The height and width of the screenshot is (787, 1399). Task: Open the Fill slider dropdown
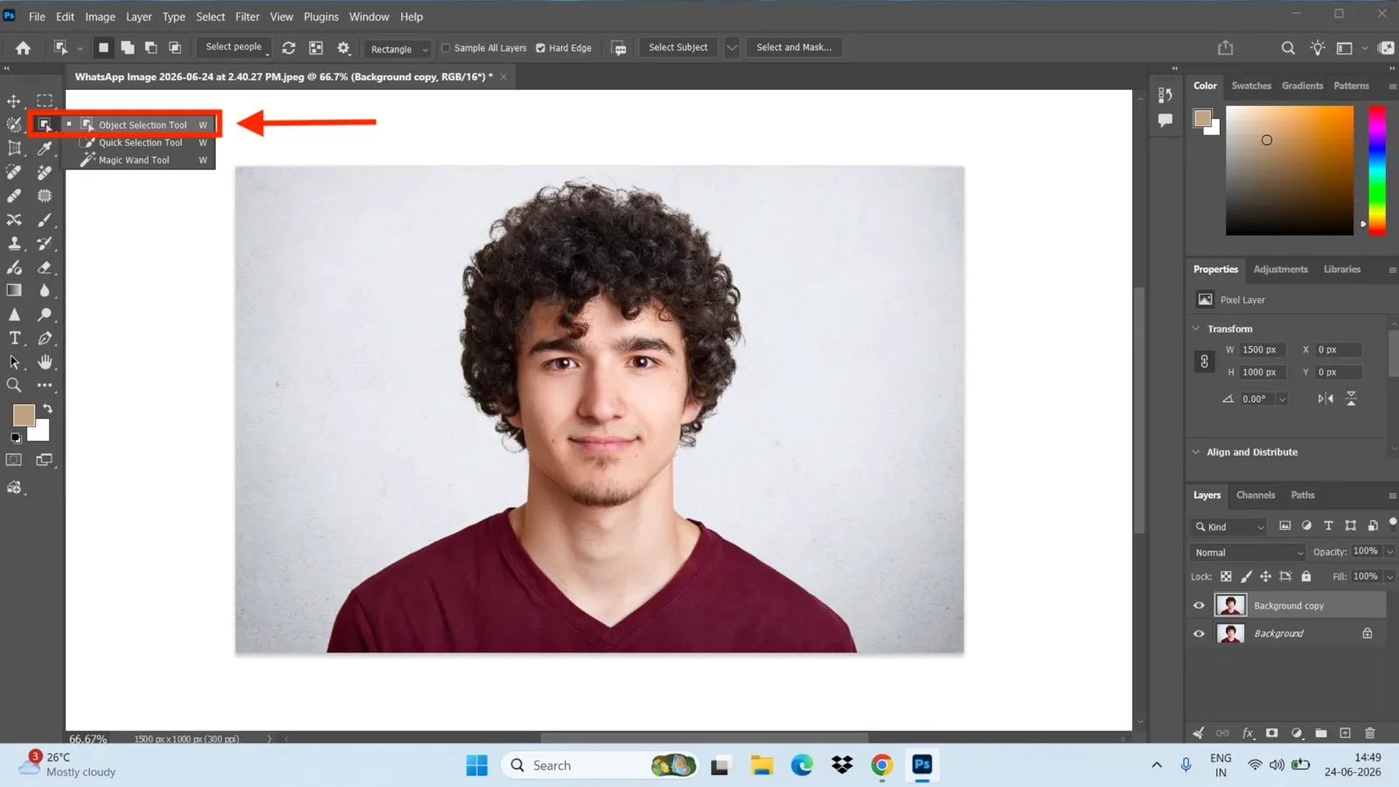click(x=1389, y=576)
